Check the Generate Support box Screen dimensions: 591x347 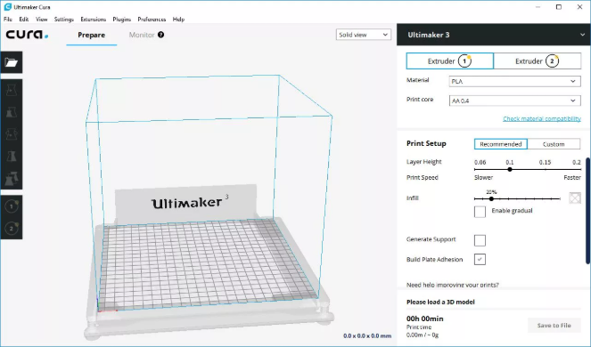tap(480, 240)
